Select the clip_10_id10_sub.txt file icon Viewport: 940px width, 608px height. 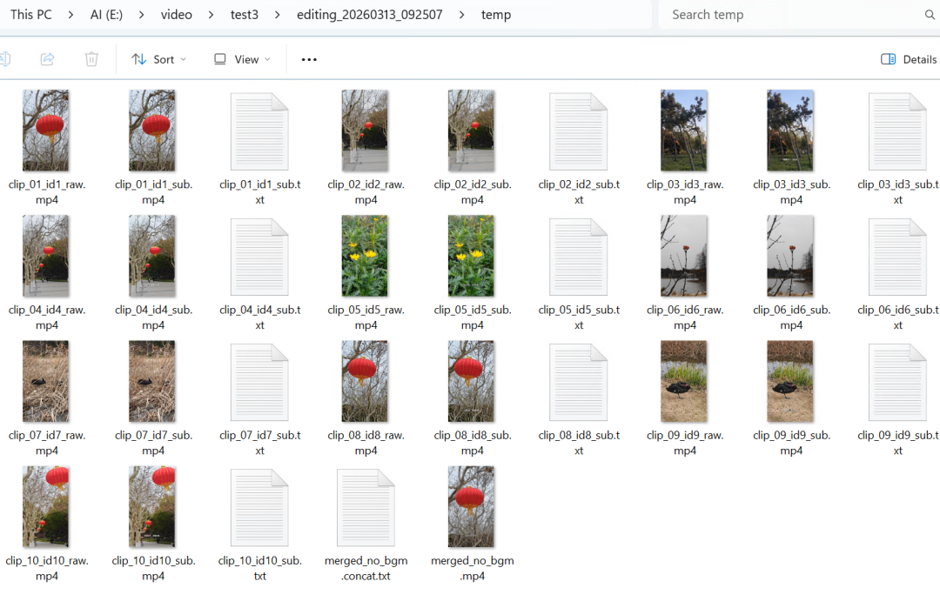pyautogui.click(x=259, y=507)
